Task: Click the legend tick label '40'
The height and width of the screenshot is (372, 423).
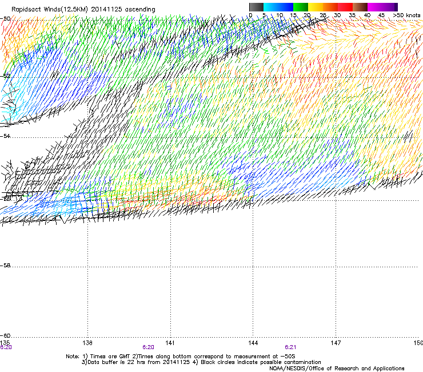Action: tap(367, 15)
